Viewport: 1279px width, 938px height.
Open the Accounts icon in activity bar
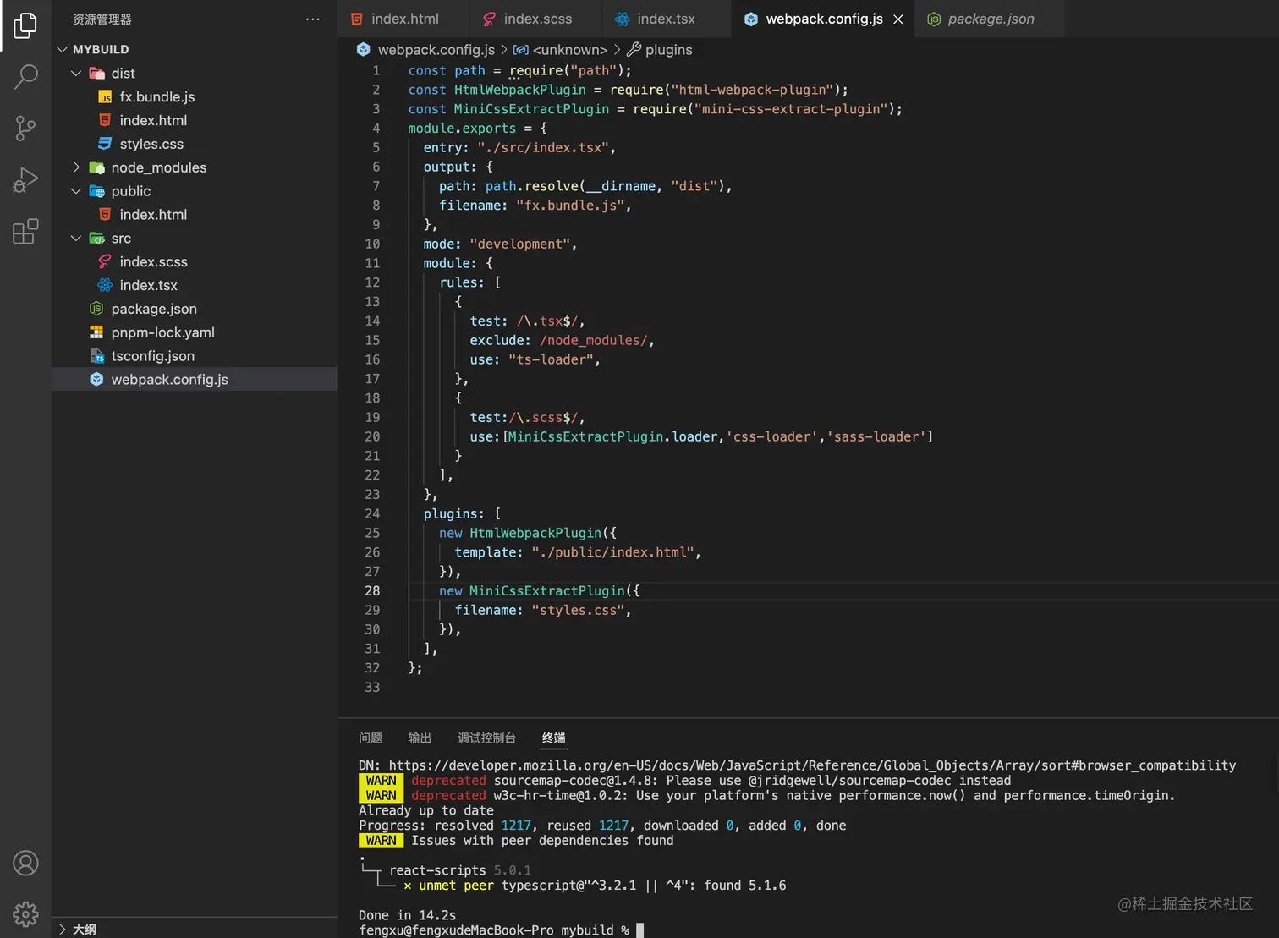pos(25,864)
